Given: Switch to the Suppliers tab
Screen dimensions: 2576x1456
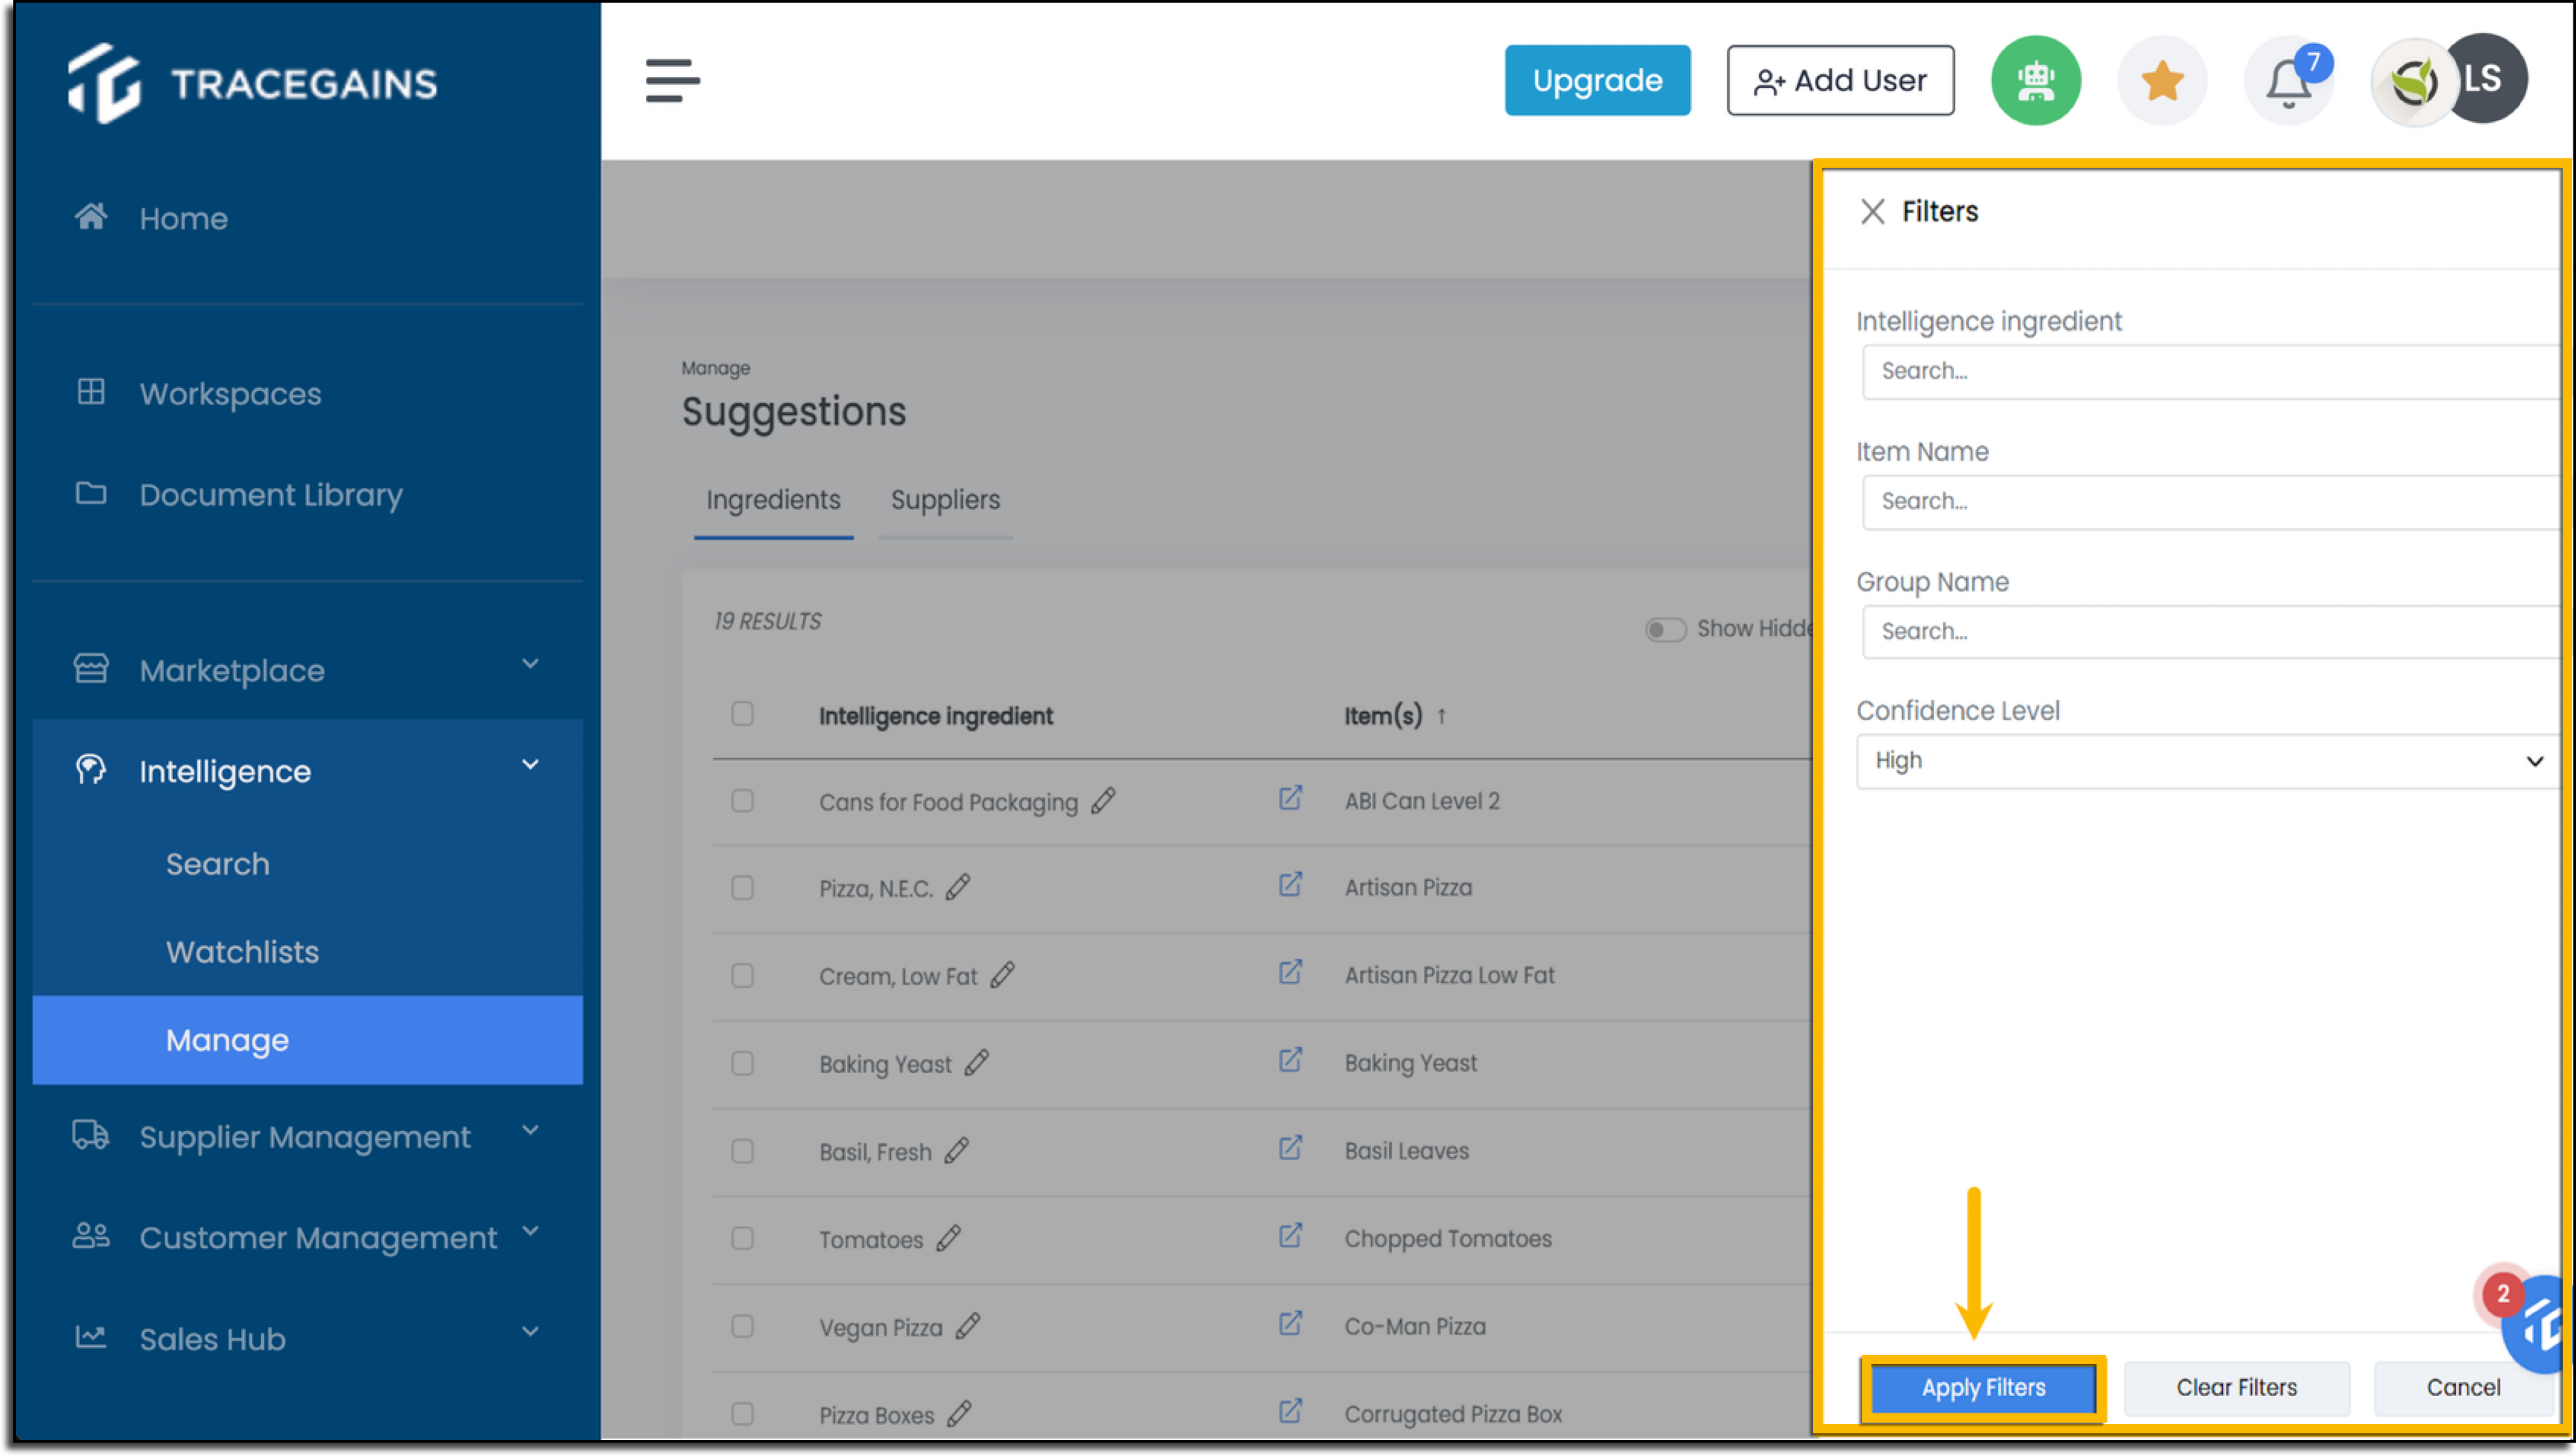Looking at the screenshot, I should (x=945, y=500).
